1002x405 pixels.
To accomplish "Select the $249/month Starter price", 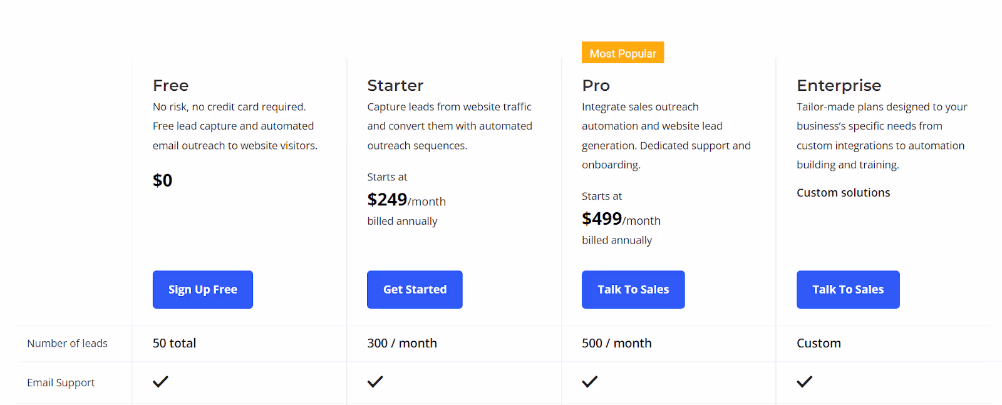I will pos(406,200).
